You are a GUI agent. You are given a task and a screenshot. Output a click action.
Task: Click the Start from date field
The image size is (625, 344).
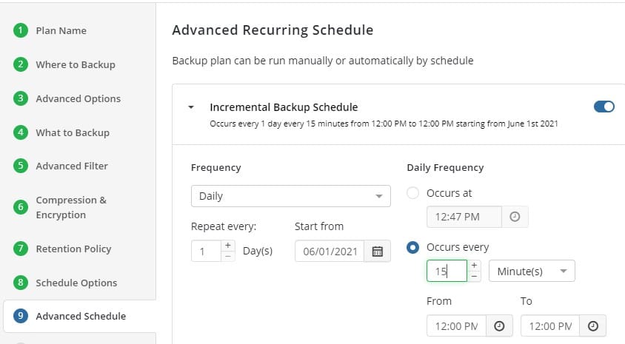tap(330, 252)
